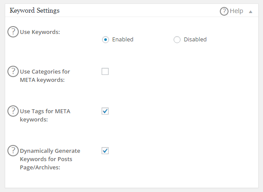
Task: Click the "Disabled" label text
Action: [x=195, y=40]
